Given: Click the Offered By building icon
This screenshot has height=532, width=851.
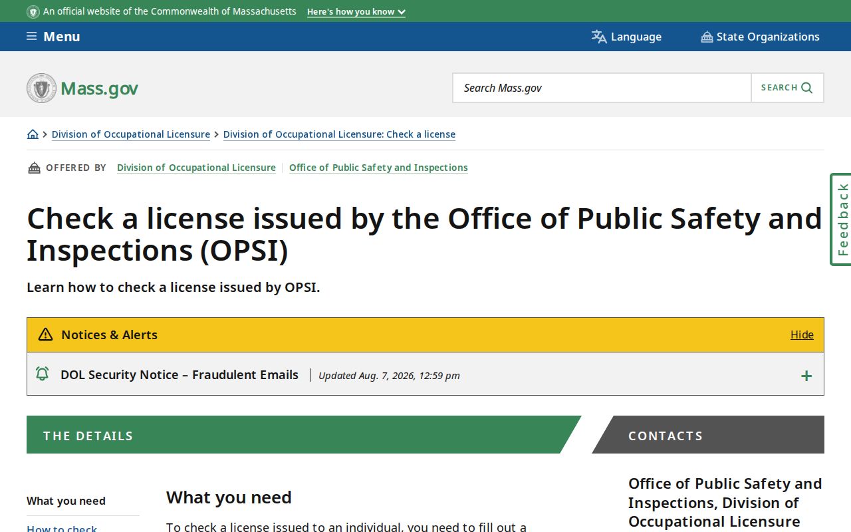Looking at the screenshot, I should 34,168.
